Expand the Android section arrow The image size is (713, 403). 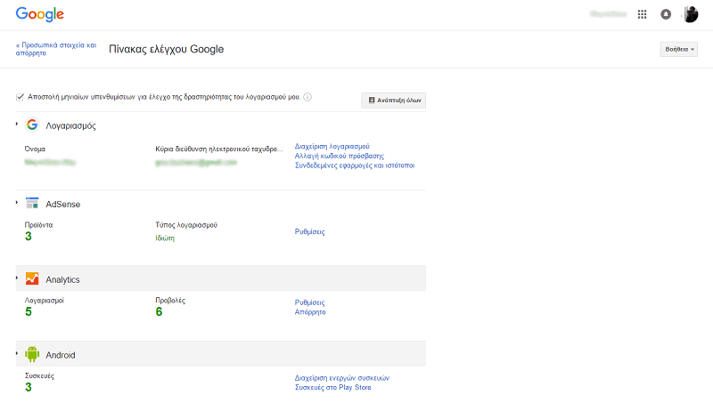[x=17, y=353]
